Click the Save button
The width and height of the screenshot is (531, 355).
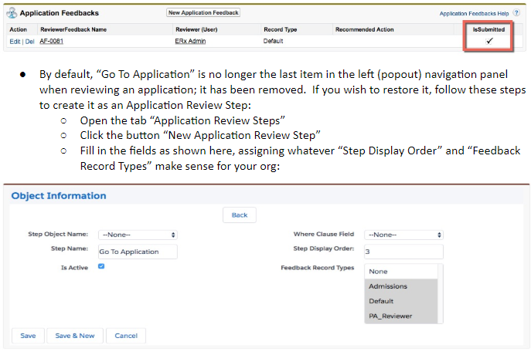28,336
